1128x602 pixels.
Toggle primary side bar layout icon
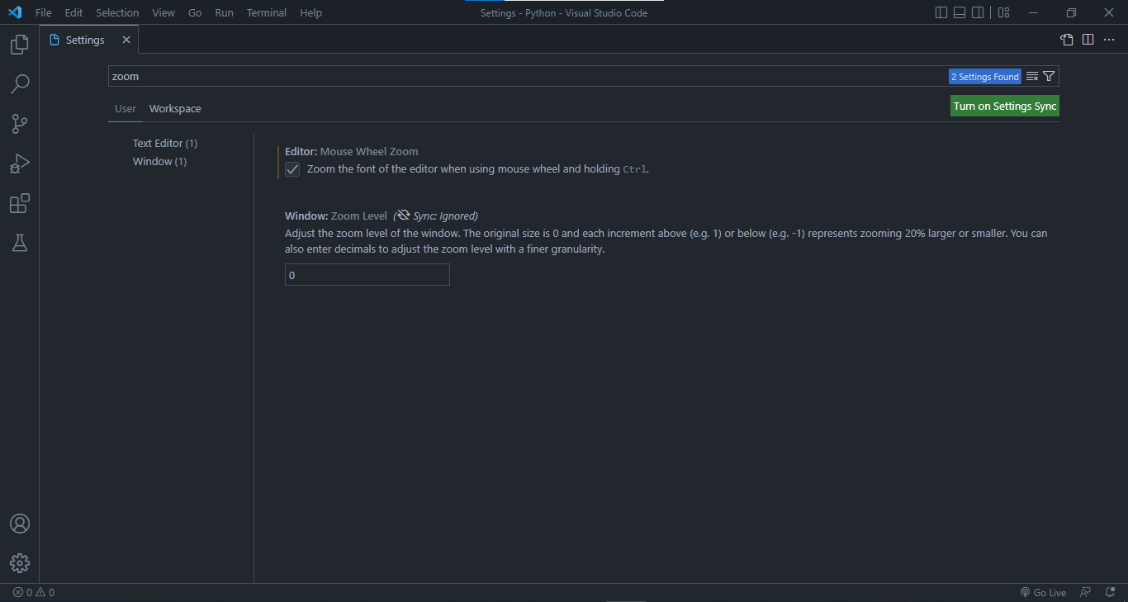click(941, 12)
